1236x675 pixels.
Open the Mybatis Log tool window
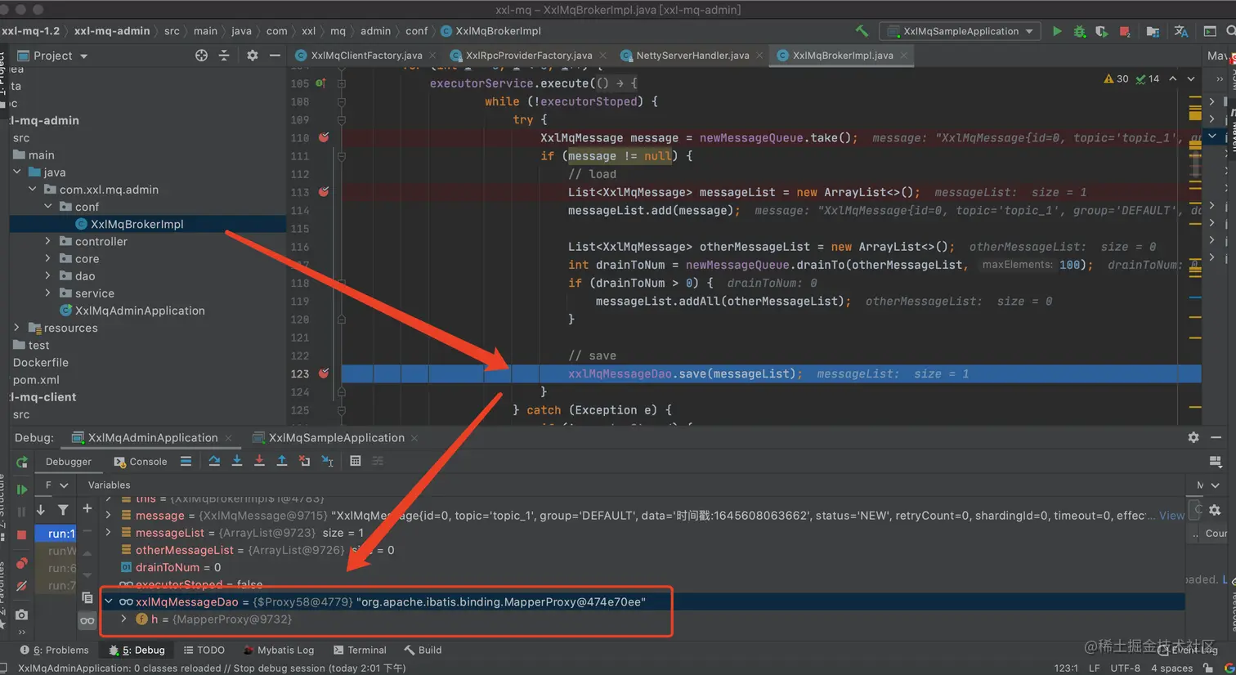click(x=280, y=650)
